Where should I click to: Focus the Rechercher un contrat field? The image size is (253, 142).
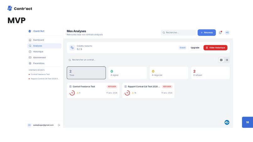pyautogui.click(x=141, y=60)
